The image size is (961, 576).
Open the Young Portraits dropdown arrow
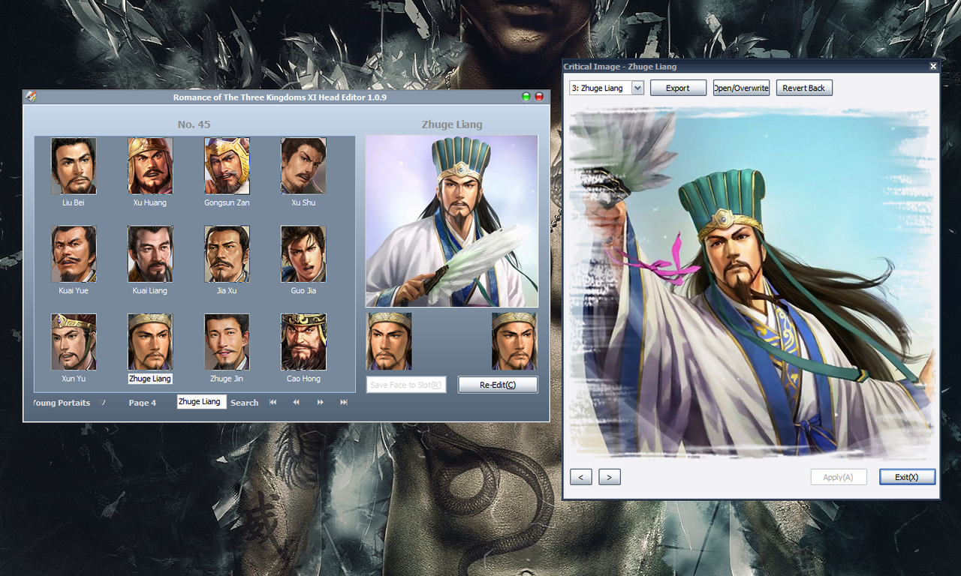coord(104,403)
